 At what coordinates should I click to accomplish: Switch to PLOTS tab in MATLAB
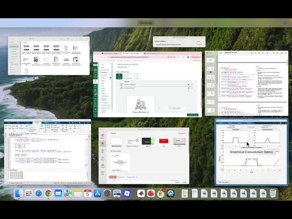(18, 123)
